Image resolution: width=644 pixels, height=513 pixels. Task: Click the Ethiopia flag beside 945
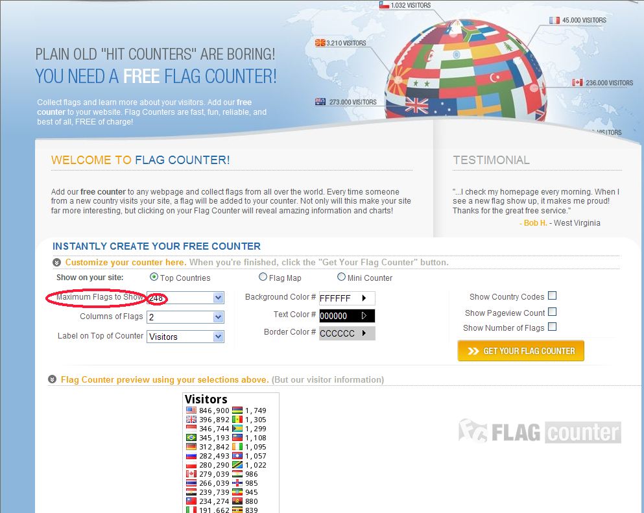click(237, 492)
